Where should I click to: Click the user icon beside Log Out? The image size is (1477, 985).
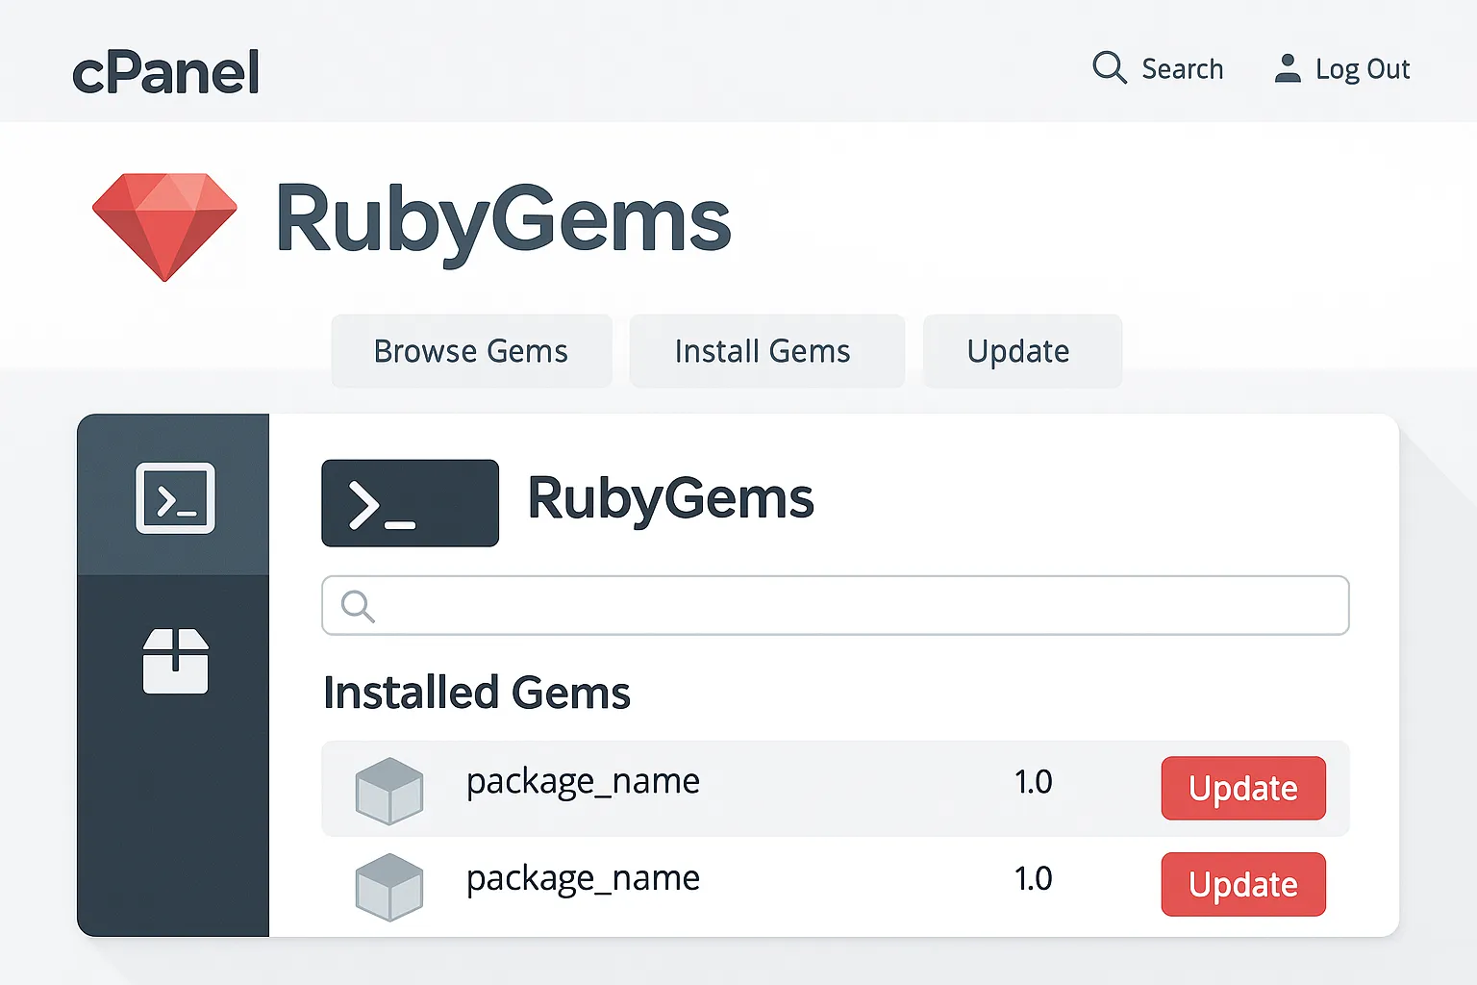[1287, 68]
